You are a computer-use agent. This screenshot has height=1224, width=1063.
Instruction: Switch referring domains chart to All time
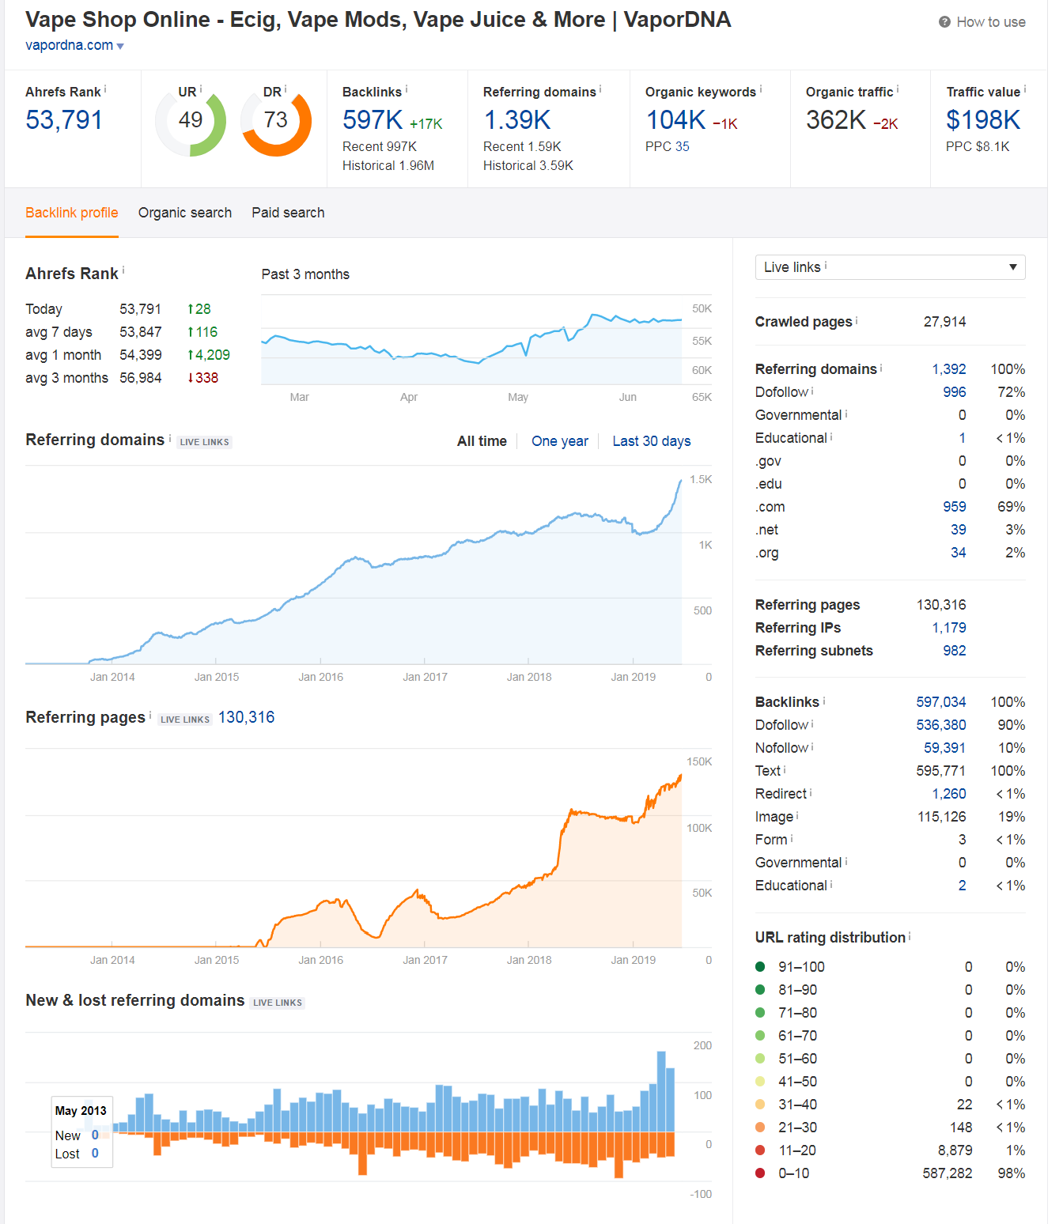point(482,441)
